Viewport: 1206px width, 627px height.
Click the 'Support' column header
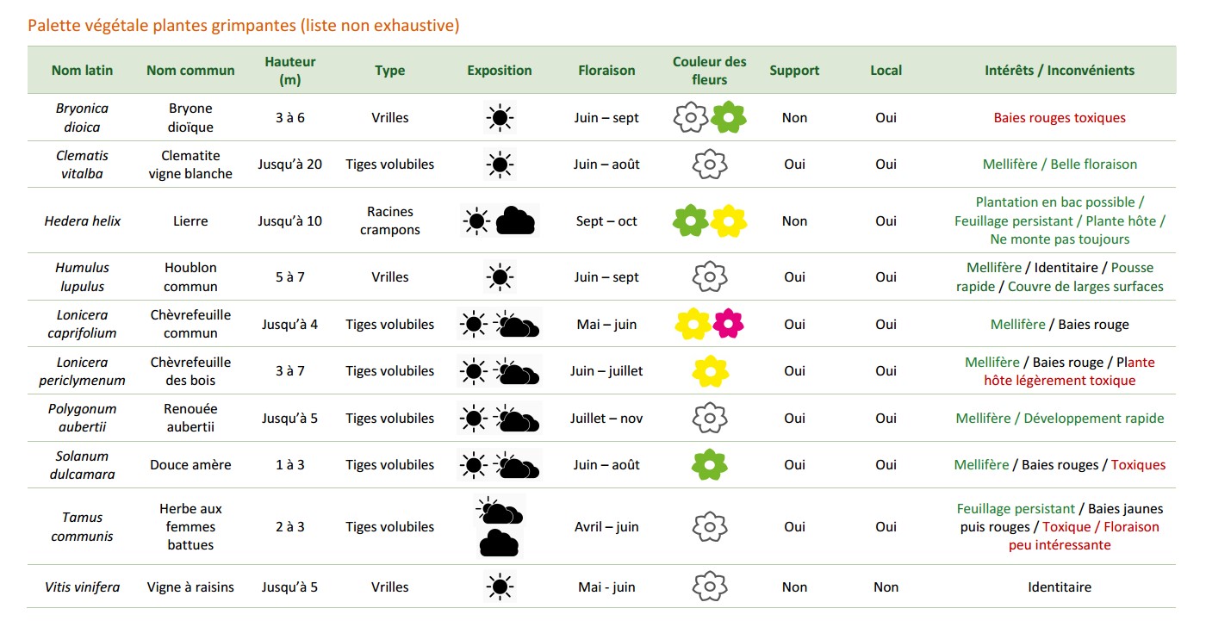(x=794, y=71)
